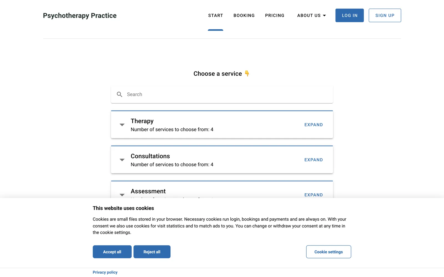Open Cookie settings
Image resolution: width=444 pixels, height=277 pixels.
pyautogui.click(x=329, y=252)
